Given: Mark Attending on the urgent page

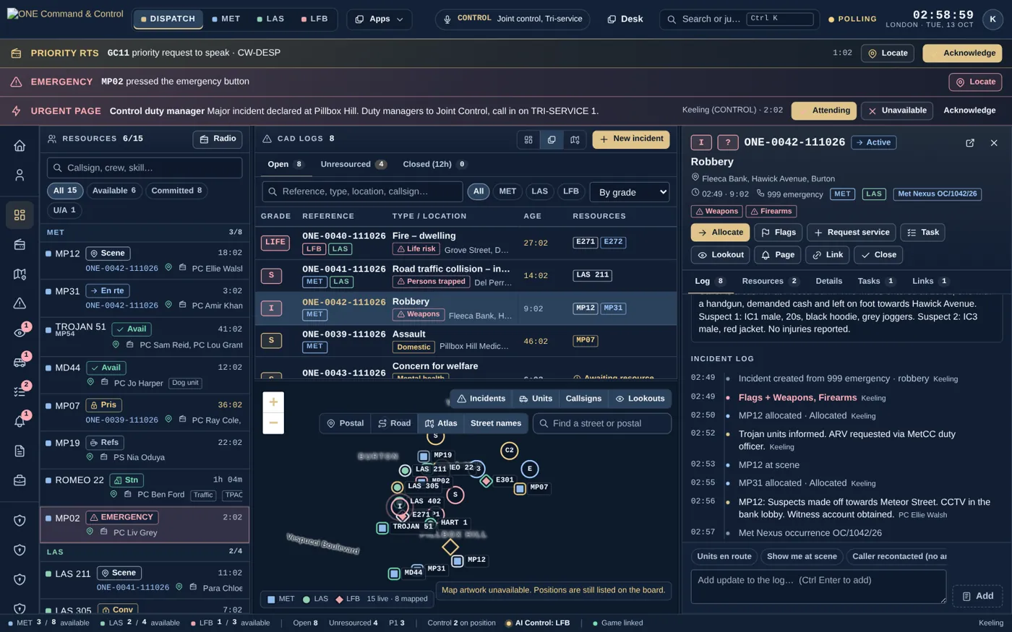Looking at the screenshot, I should pyautogui.click(x=824, y=111).
